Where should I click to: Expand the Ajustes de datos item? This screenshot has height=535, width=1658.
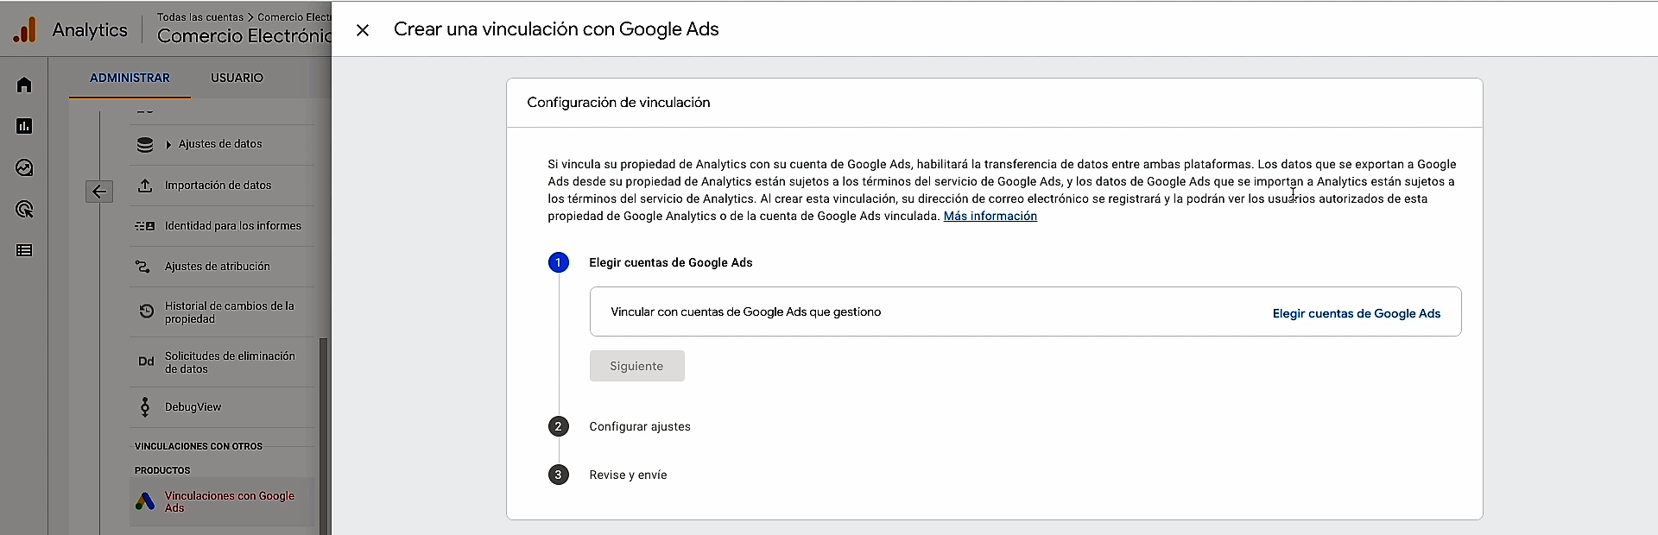tap(168, 144)
